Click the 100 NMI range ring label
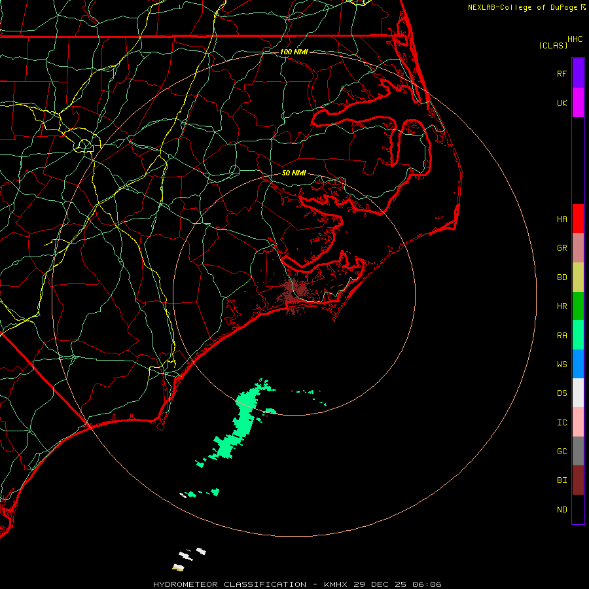 point(294,52)
